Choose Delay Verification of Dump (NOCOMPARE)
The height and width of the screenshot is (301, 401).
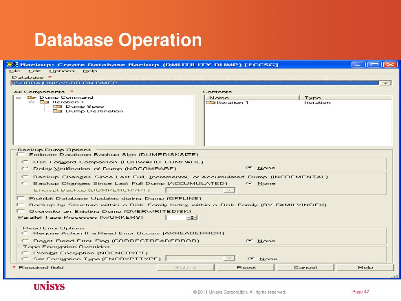pyautogui.click(x=25, y=169)
